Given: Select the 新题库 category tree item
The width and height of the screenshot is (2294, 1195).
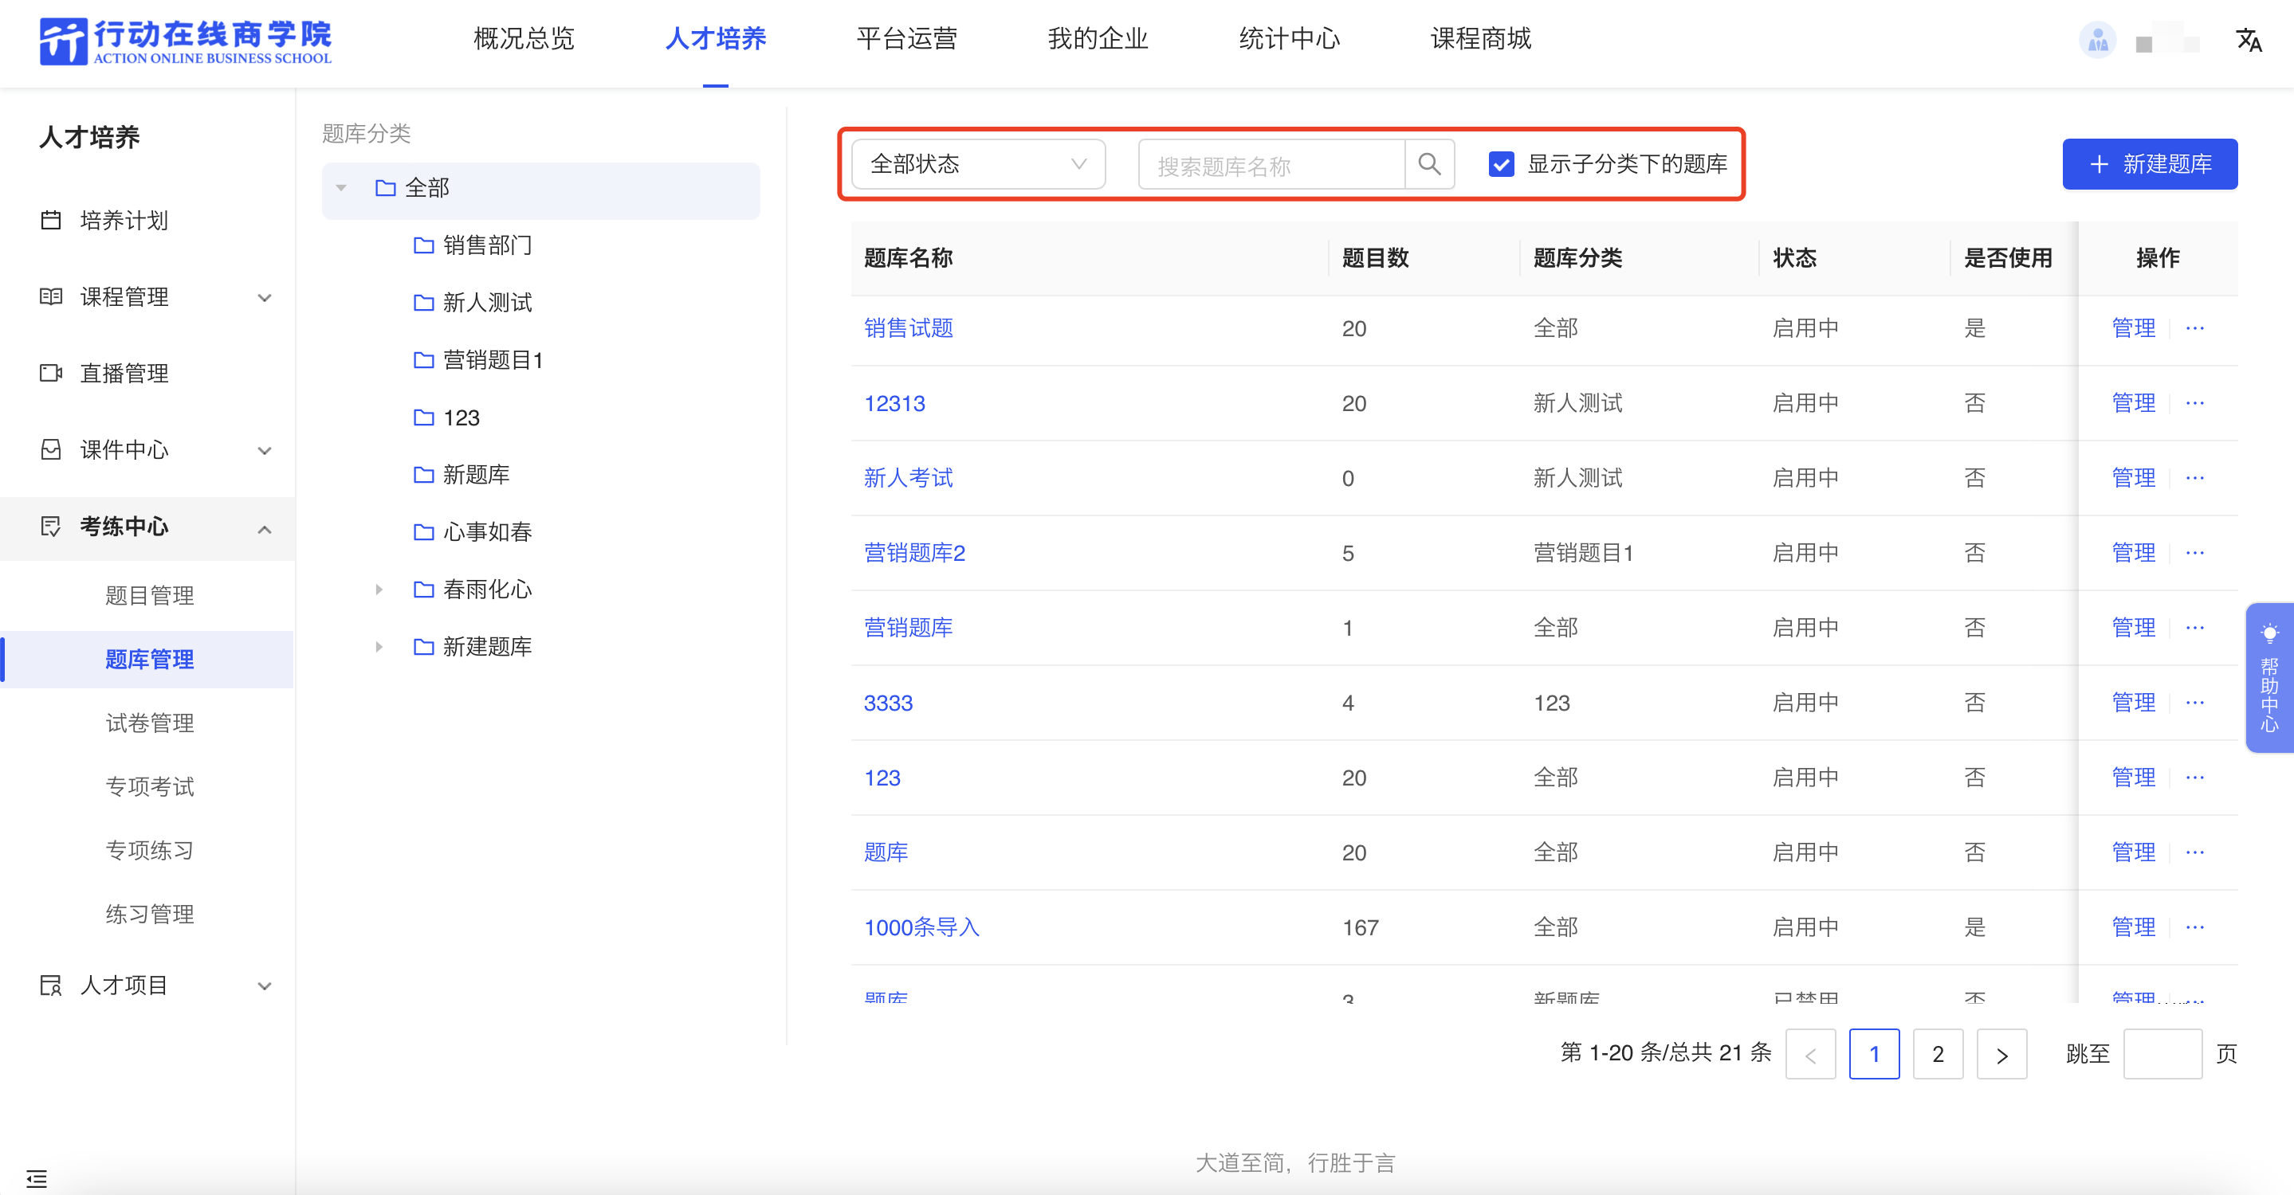Looking at the screenshot, I should point(477,475).
